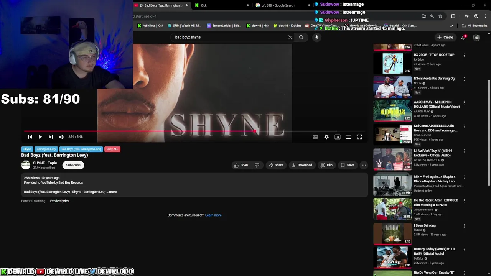491x276 pixels.
Task: Open StreamLadder bookmark
Action: (224, 26)
